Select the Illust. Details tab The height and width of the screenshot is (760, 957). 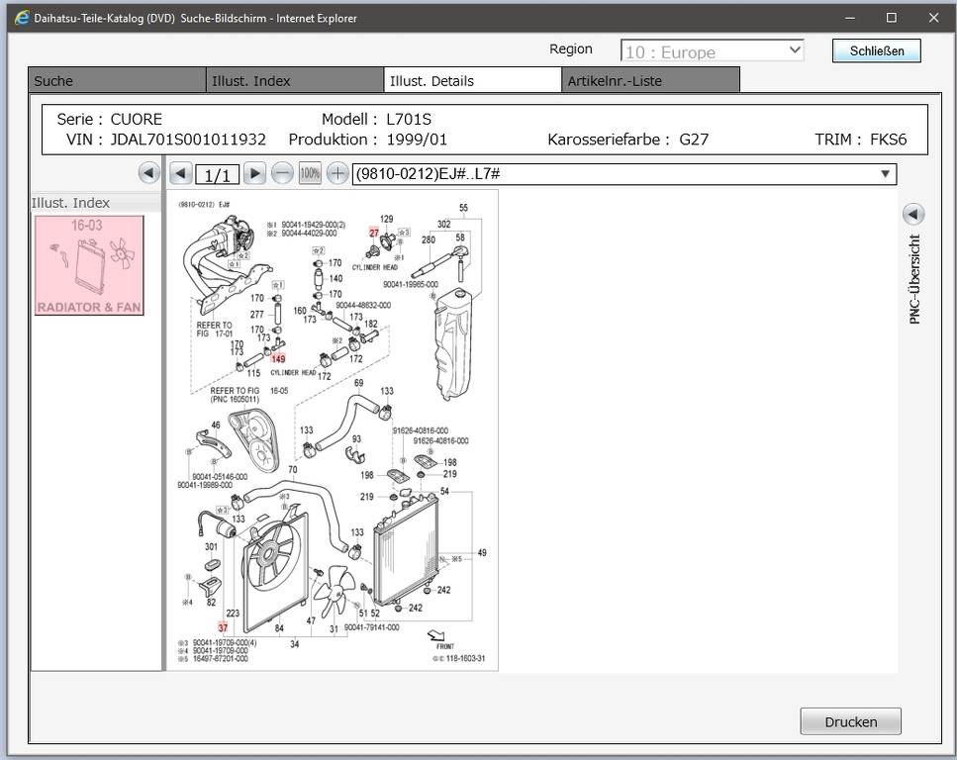472,80
